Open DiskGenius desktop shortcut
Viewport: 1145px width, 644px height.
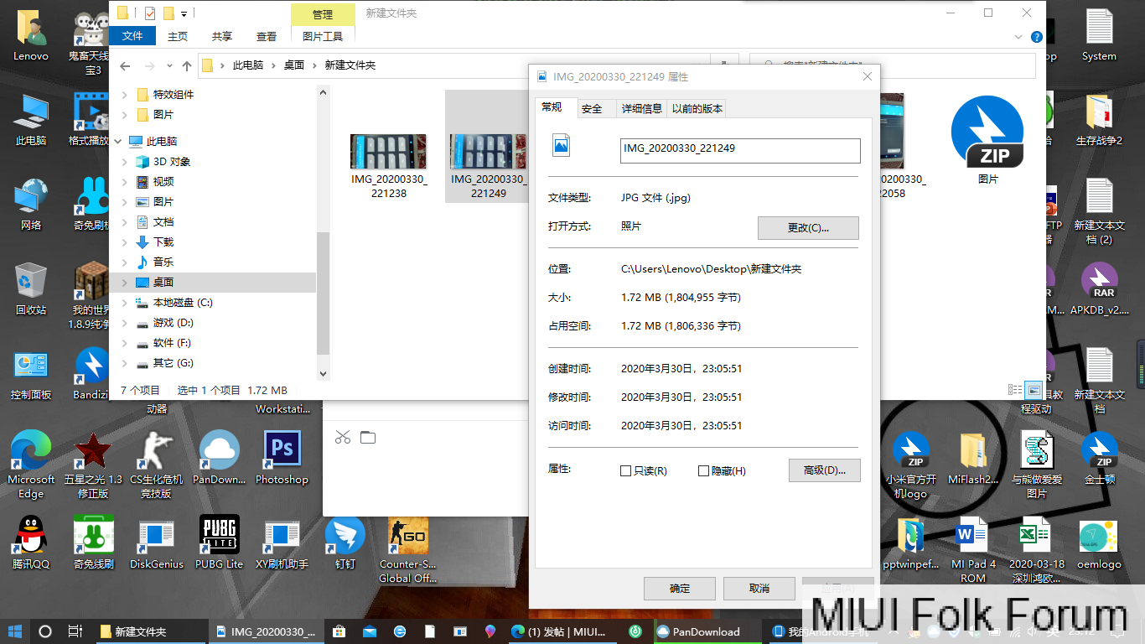click(157, 542)
